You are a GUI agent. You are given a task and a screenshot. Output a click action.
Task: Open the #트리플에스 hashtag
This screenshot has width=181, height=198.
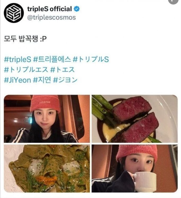pos(52,59)
